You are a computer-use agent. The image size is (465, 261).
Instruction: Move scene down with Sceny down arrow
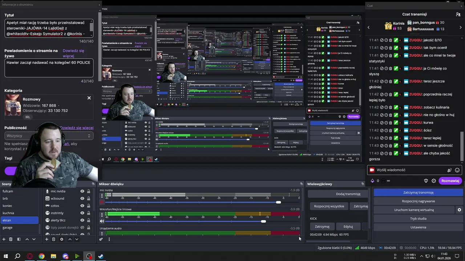pyautogui.click(x=34, y=239)
